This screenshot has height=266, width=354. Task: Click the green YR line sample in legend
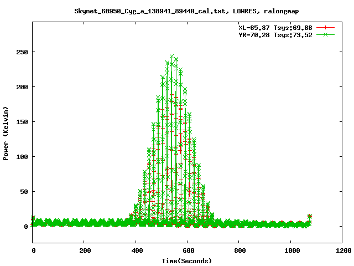coord(326,34)
